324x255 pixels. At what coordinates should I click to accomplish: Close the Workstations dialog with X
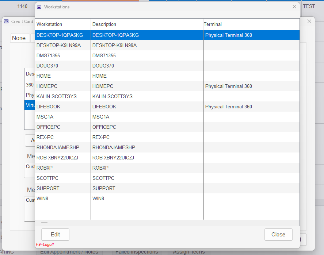294,7
